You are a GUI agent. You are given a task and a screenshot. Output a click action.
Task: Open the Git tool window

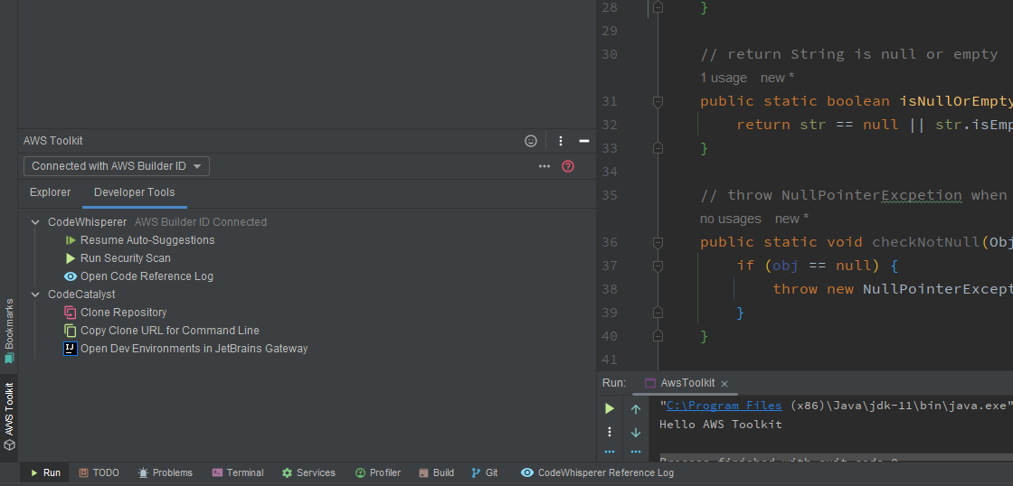coord(485,473)
